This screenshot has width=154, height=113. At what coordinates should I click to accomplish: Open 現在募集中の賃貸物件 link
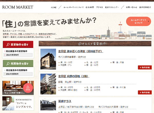tap(16, 51)
